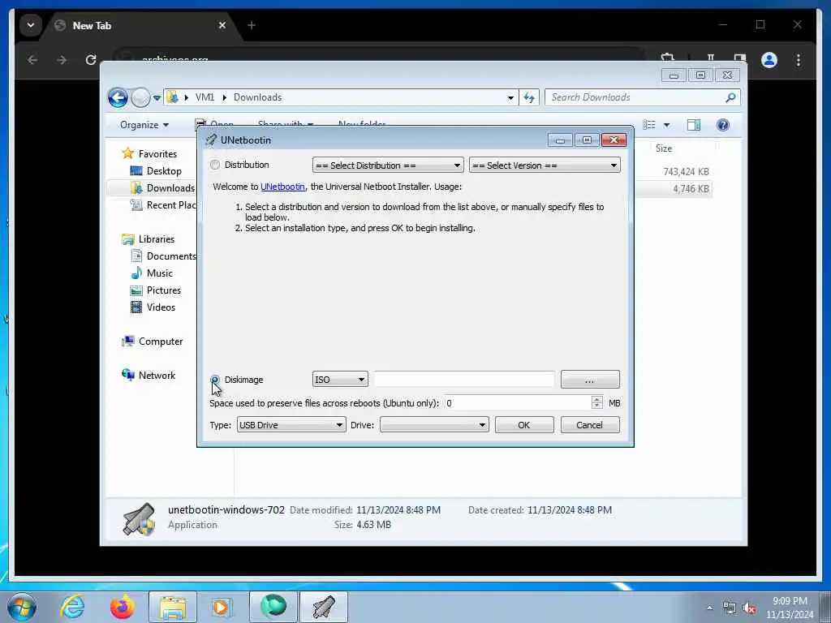Select Documents library

pyautogui.click(x=171, y=256)
